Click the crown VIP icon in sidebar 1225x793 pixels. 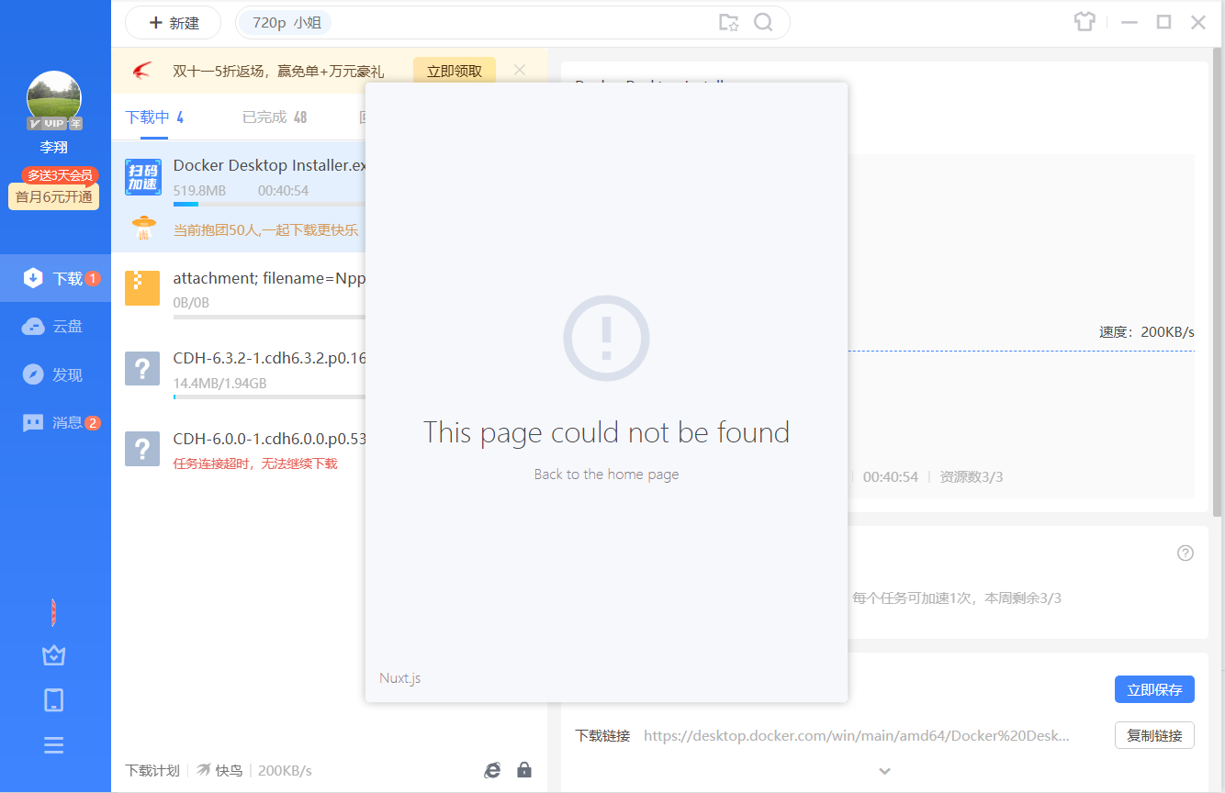coord(54,655)
